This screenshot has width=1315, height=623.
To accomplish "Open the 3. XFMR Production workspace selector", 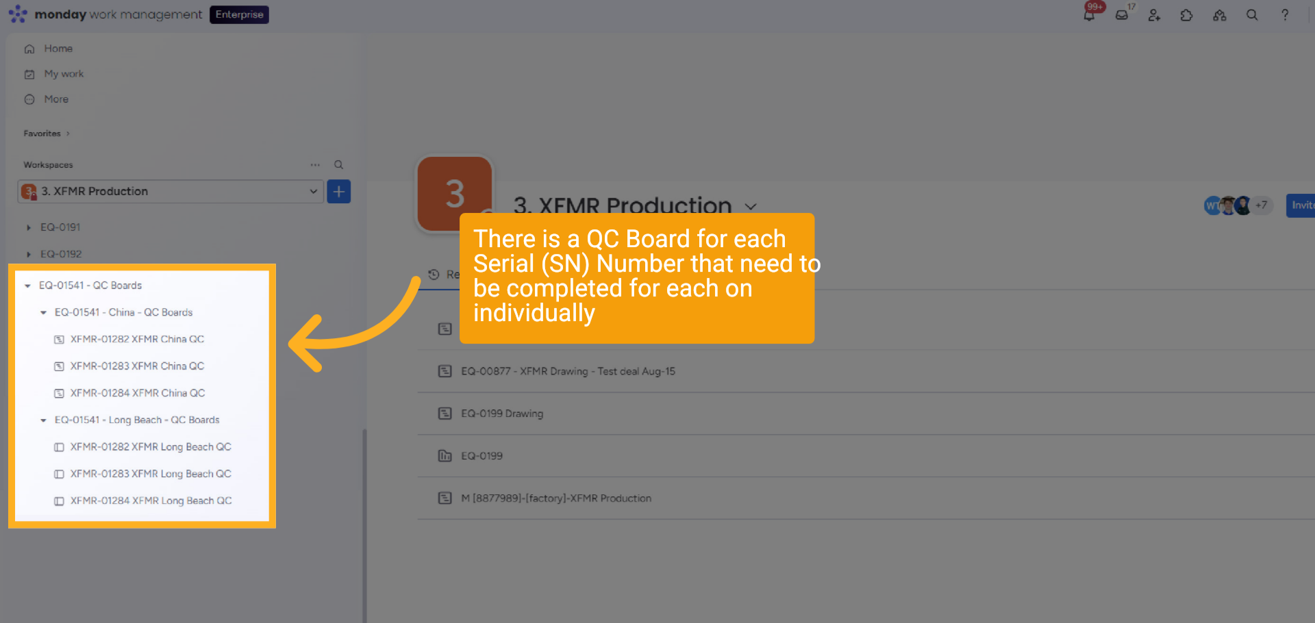I will point(171,192).
